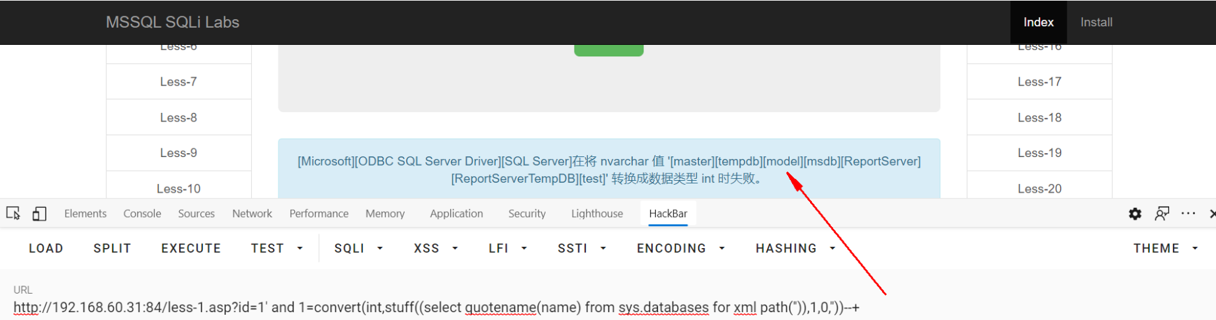Open the Network tab
Viewport: 1216px width, 320px height.
(252, 214)
